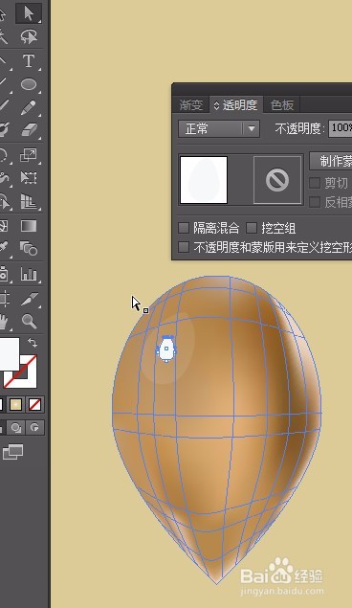The image size is (352, 608).
Task: Switch to Draw Inside mode
Action: coord(34,427)
